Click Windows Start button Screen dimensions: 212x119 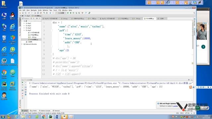[3, 117]
